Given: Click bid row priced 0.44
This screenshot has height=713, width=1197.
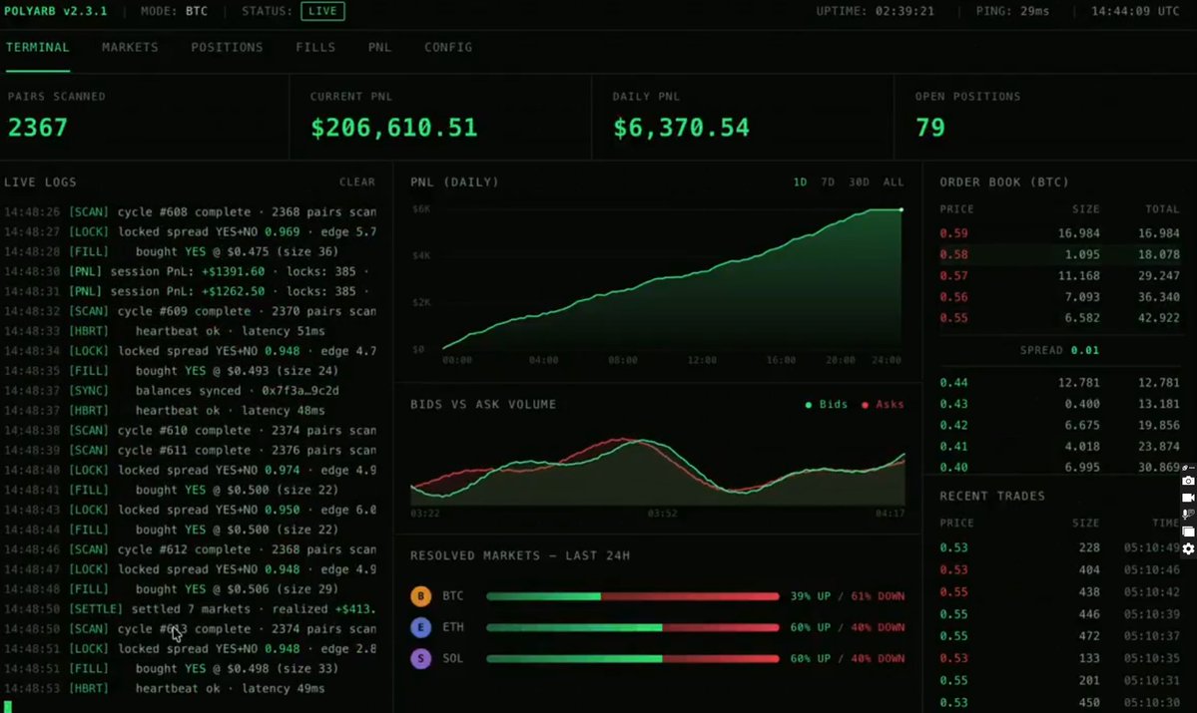Looking at the screenshot, I should point(1059,383).
